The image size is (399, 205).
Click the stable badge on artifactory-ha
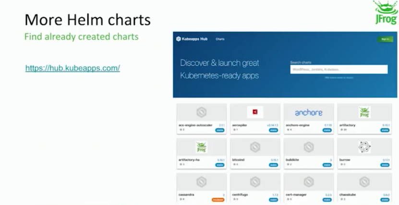pos(220,165)
